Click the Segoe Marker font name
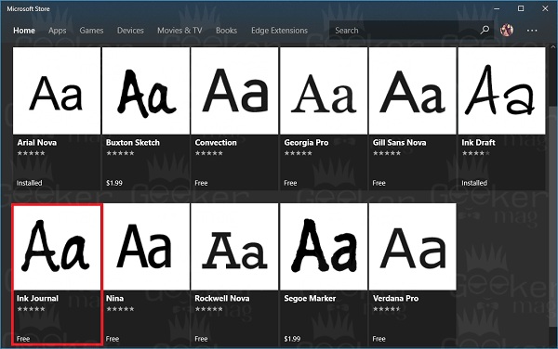Image resolution: width=558 pixels, height=349 pixels. tap(310, 299)
